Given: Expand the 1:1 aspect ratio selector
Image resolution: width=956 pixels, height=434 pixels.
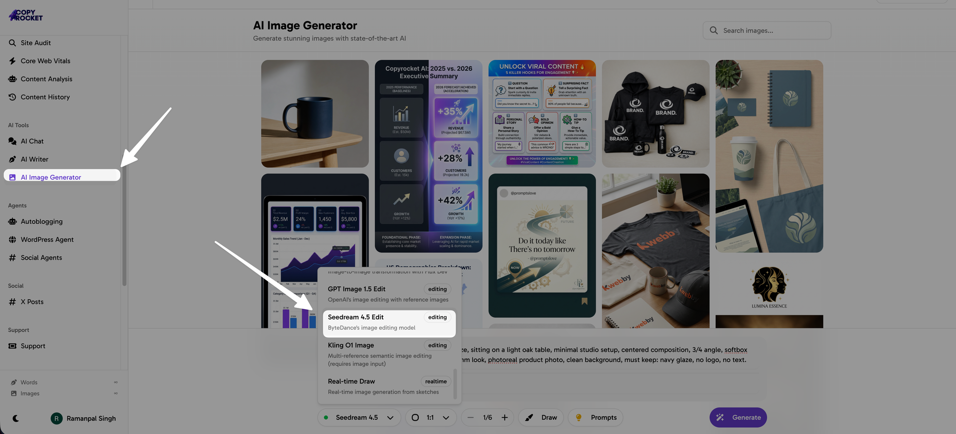Looking at the screenshot, I should (430, 417).
